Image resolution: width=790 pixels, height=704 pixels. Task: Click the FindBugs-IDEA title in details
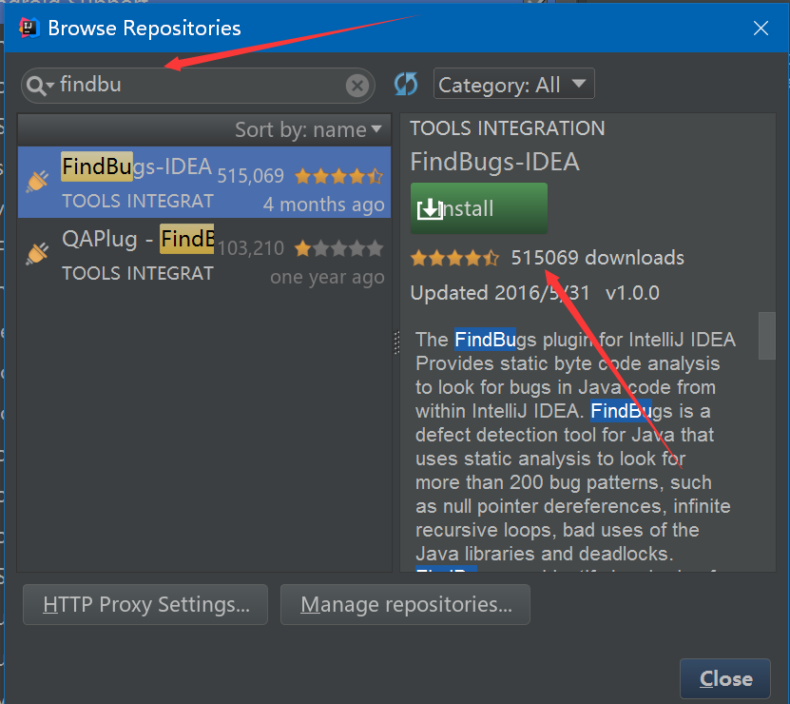494,163
